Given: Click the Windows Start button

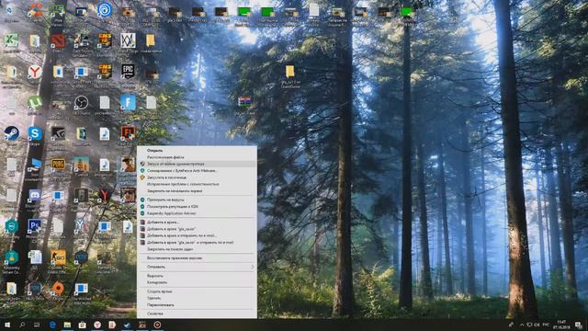Looking at the screenshot, I should coord(6,325).
